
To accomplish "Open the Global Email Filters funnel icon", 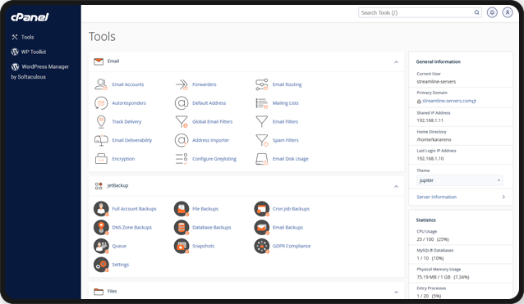I will (182, 121).
